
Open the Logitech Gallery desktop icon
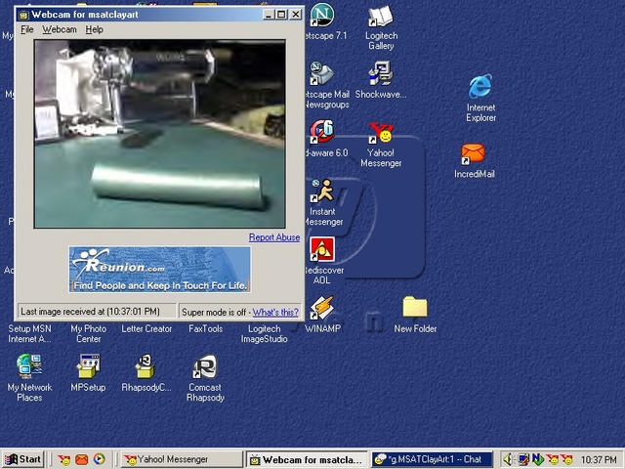click(x=381, y=17)
